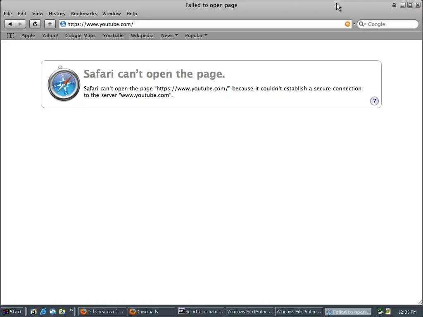
Task: Reload the page with the refresh button
Action: [x=35, y=24]
